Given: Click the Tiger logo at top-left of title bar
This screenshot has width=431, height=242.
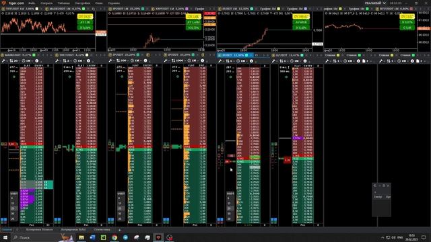Looking at the screenshot, I should pyautogui.click(x=3, y=3).
